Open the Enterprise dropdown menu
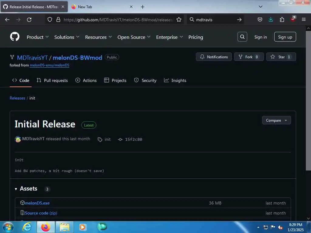 point(169,37)
